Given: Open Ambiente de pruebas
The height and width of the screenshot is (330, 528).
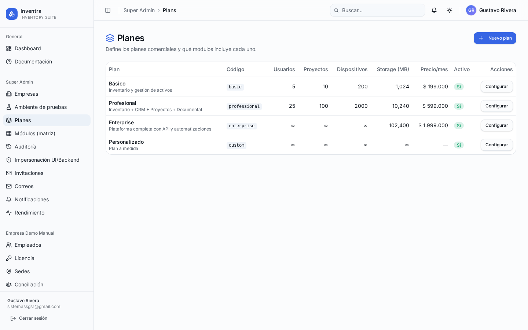Looking at the screenshot, I should click(47, 107).
